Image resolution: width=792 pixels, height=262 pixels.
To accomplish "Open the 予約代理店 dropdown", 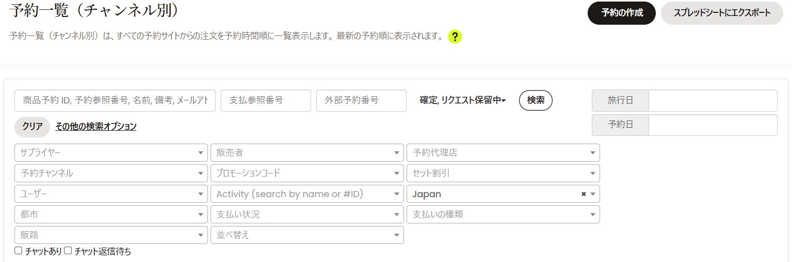I will tap(503, 153).
